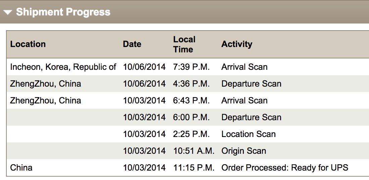Click the China location cell

tap(21, 168)
